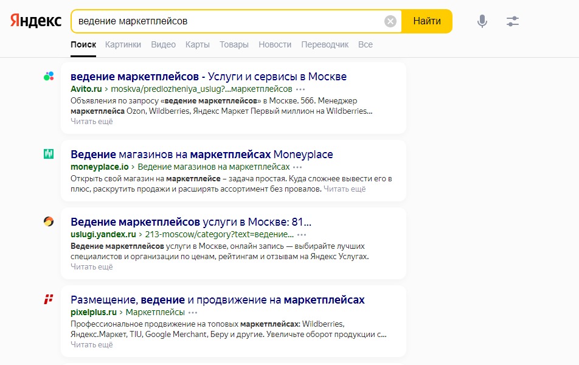Click the Pixelplus favicon icon
The height and width of the screenshot is (365, 579).
(x=49, y=299)
